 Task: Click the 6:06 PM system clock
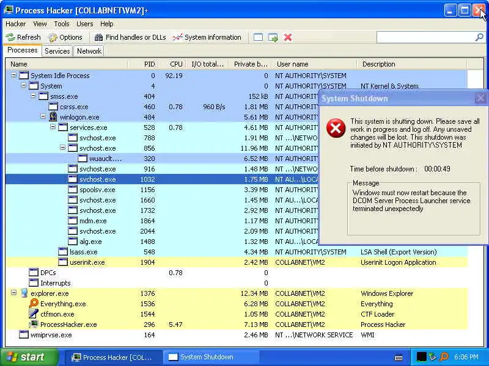click(466, 357)
